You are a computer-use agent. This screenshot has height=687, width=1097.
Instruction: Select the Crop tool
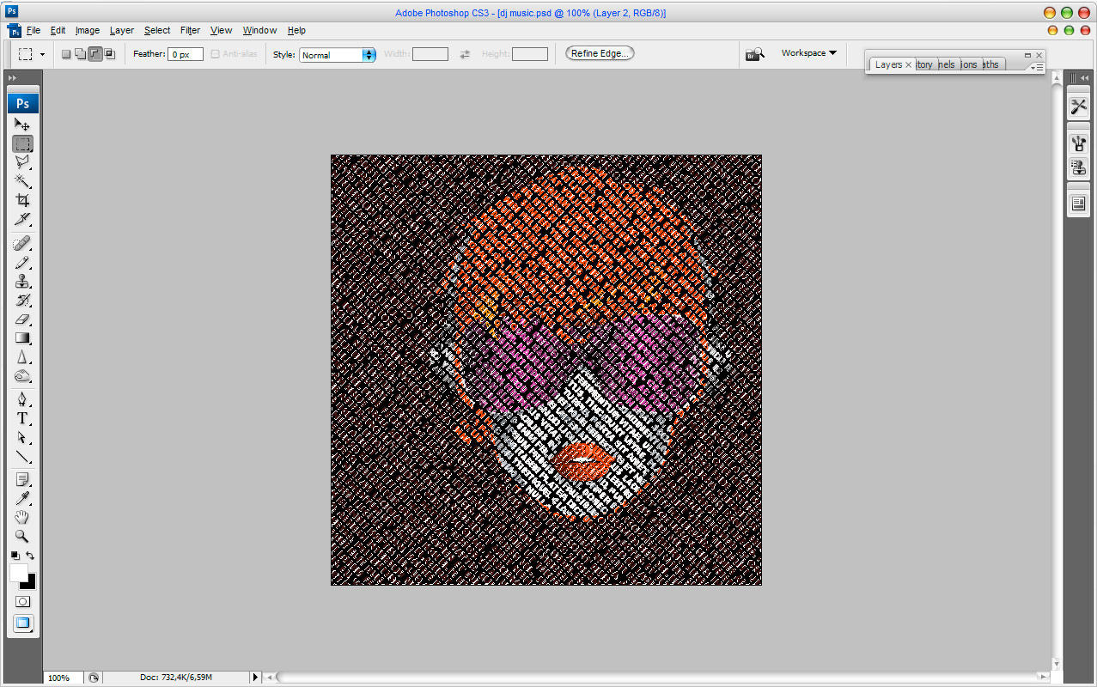coord(22,200)
